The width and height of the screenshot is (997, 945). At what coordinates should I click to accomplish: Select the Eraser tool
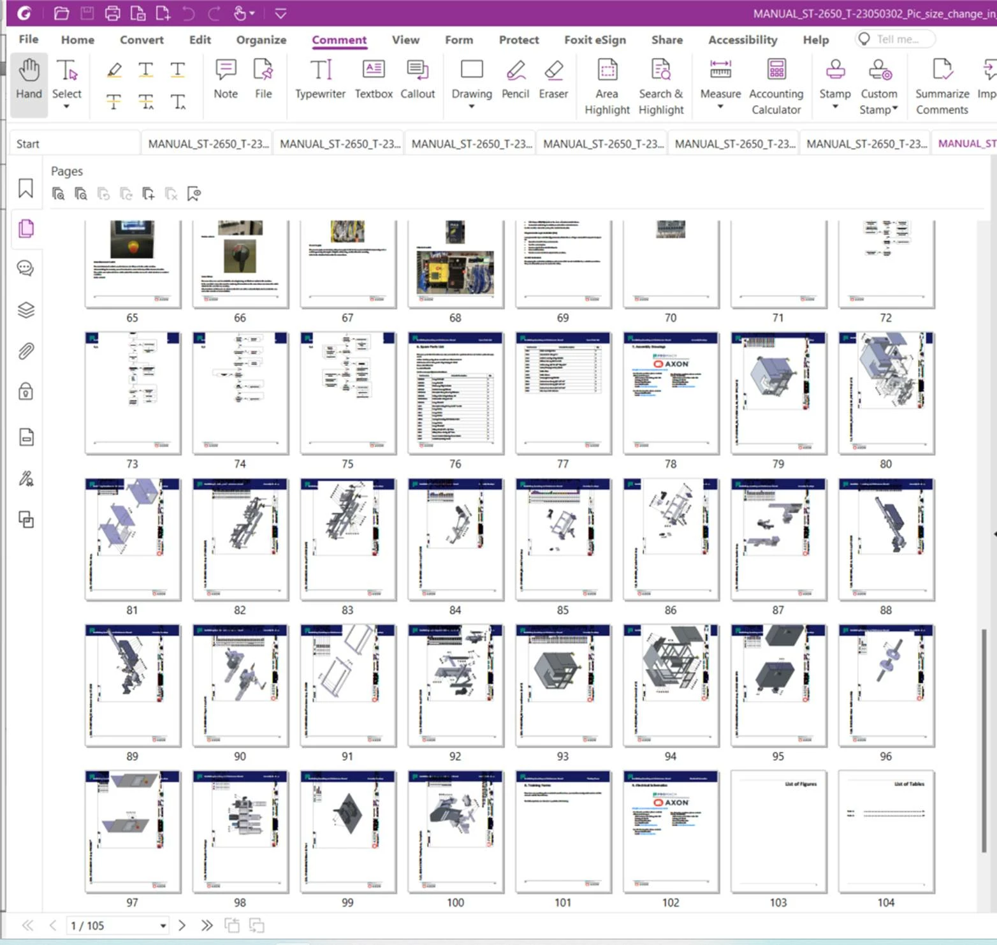[x=553, y=80]
